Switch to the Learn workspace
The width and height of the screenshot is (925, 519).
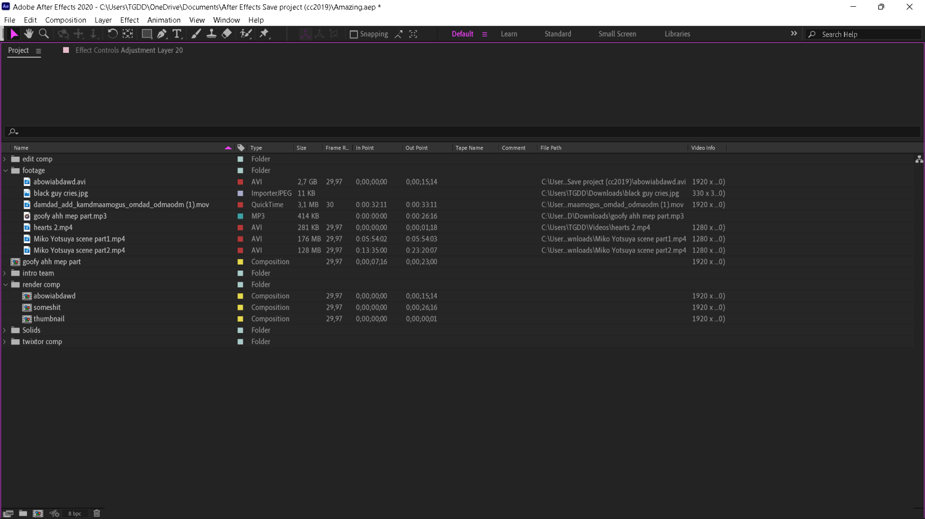click(x=509, y=34)
